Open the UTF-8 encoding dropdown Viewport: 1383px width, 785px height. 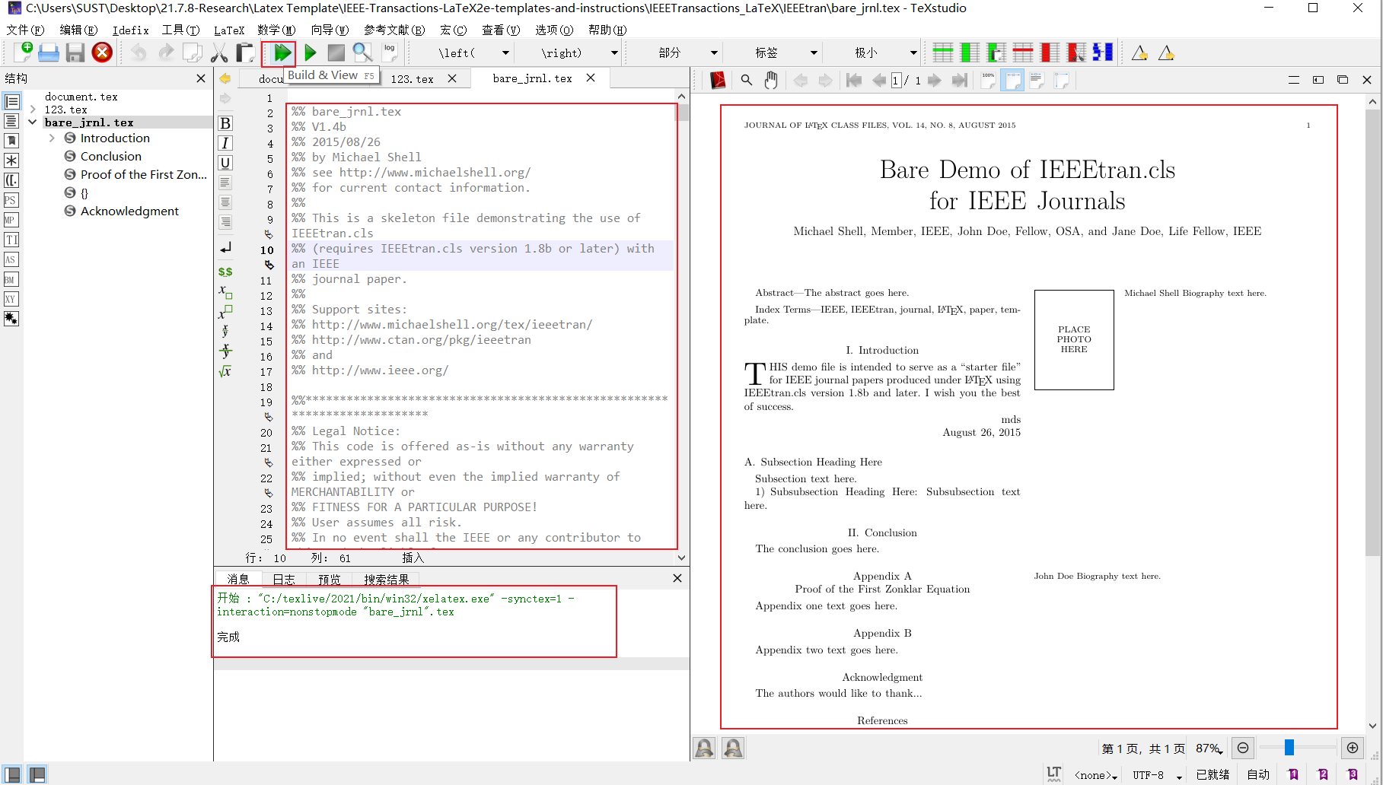[x=1155, y=774]
